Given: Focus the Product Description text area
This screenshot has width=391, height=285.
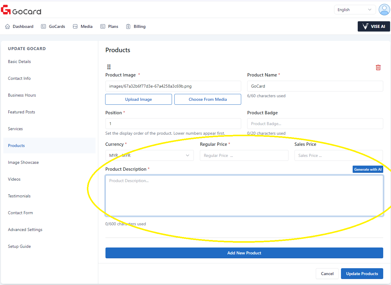Looking at the screenshot, I should pyautogui.click(x=244, y=196).
